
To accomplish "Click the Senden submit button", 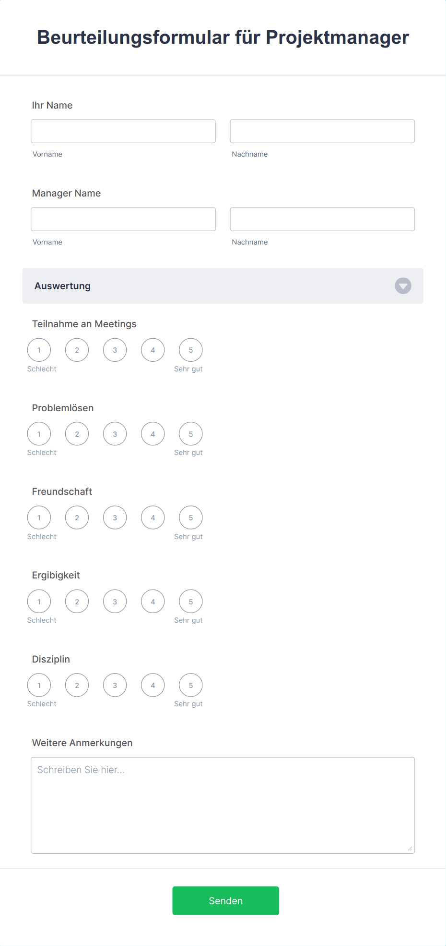I will tap(225, 901).
